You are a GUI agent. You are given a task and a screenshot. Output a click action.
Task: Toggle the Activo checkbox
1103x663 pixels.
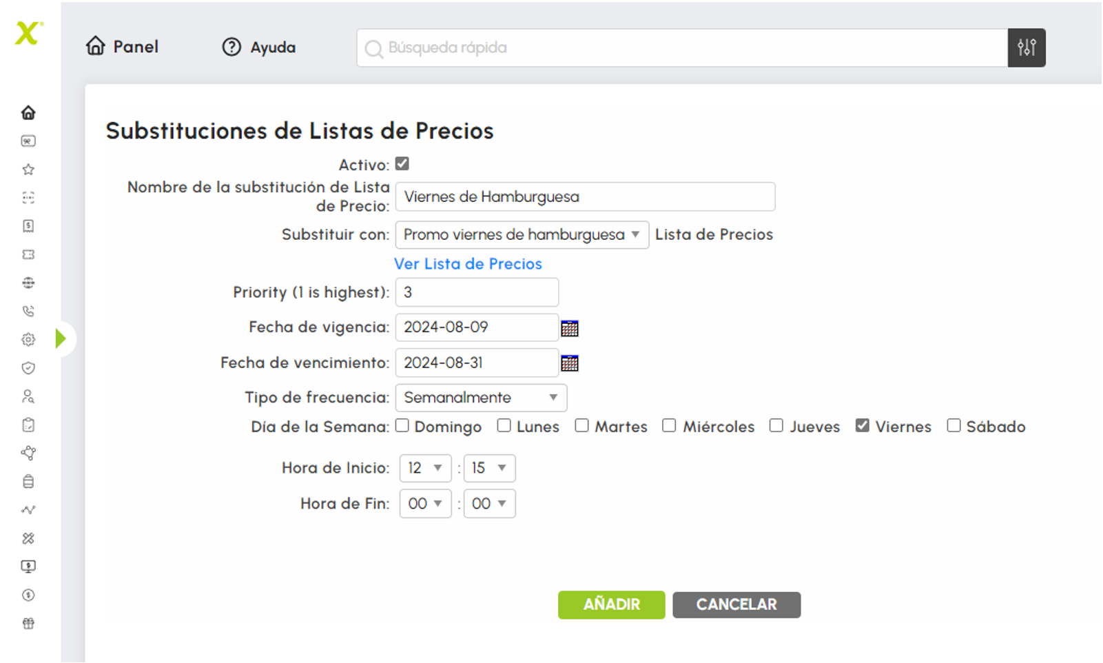click(x=402, y=164)
